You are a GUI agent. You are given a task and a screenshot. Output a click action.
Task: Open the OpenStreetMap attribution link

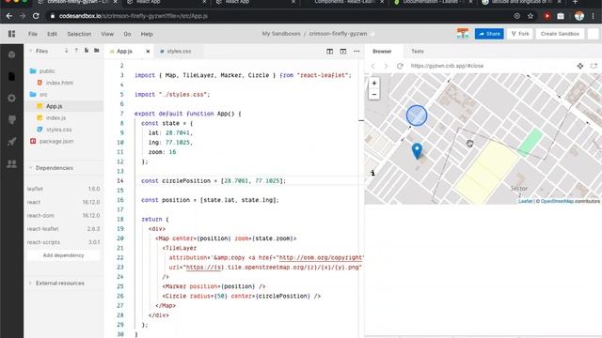(x=557, y=201)
